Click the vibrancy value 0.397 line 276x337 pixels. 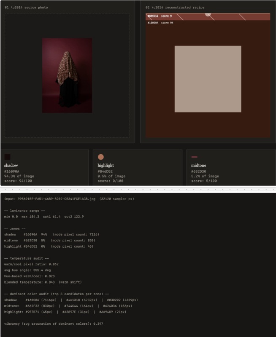click(x=54, y=324)
